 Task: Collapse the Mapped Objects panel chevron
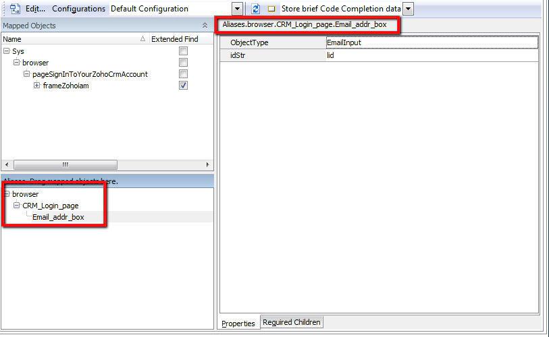point(205,26)
